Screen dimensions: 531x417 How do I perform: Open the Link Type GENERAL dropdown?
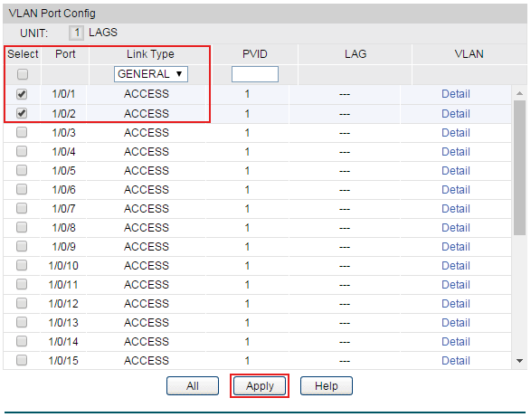(151, 74)
